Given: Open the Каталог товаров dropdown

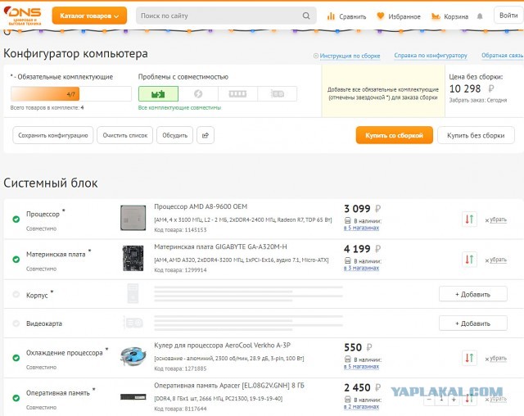Looking at the screenshot, I should coord(89,16).
